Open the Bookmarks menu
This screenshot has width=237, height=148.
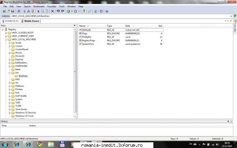tap(39, 7)
